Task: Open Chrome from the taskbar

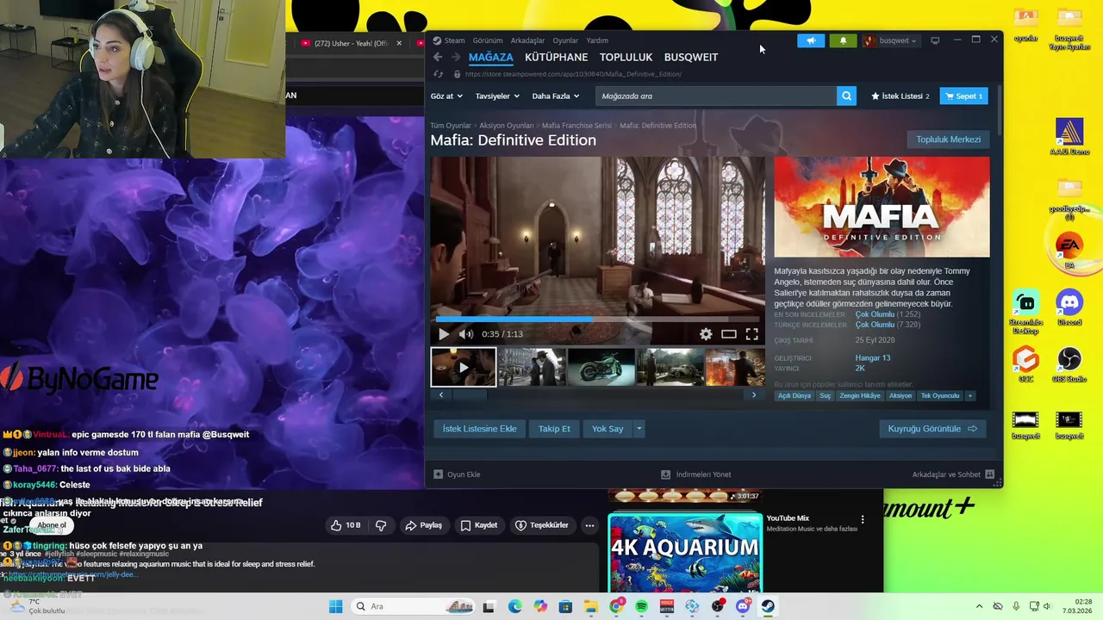Action: 615,606
